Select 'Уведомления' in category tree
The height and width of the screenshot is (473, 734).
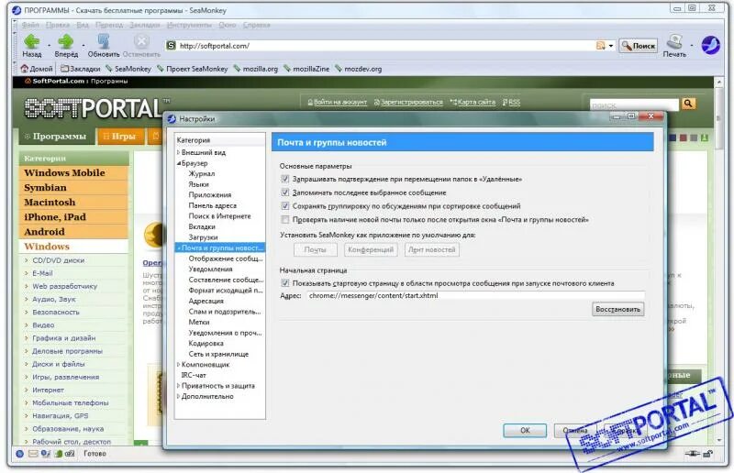pyautogui.click(x=210, y=269)
